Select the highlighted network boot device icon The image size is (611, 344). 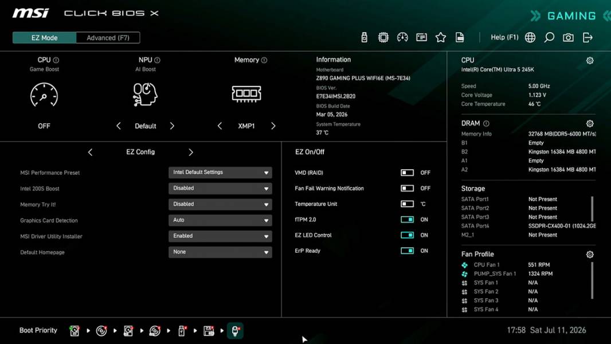pos(235,331)
